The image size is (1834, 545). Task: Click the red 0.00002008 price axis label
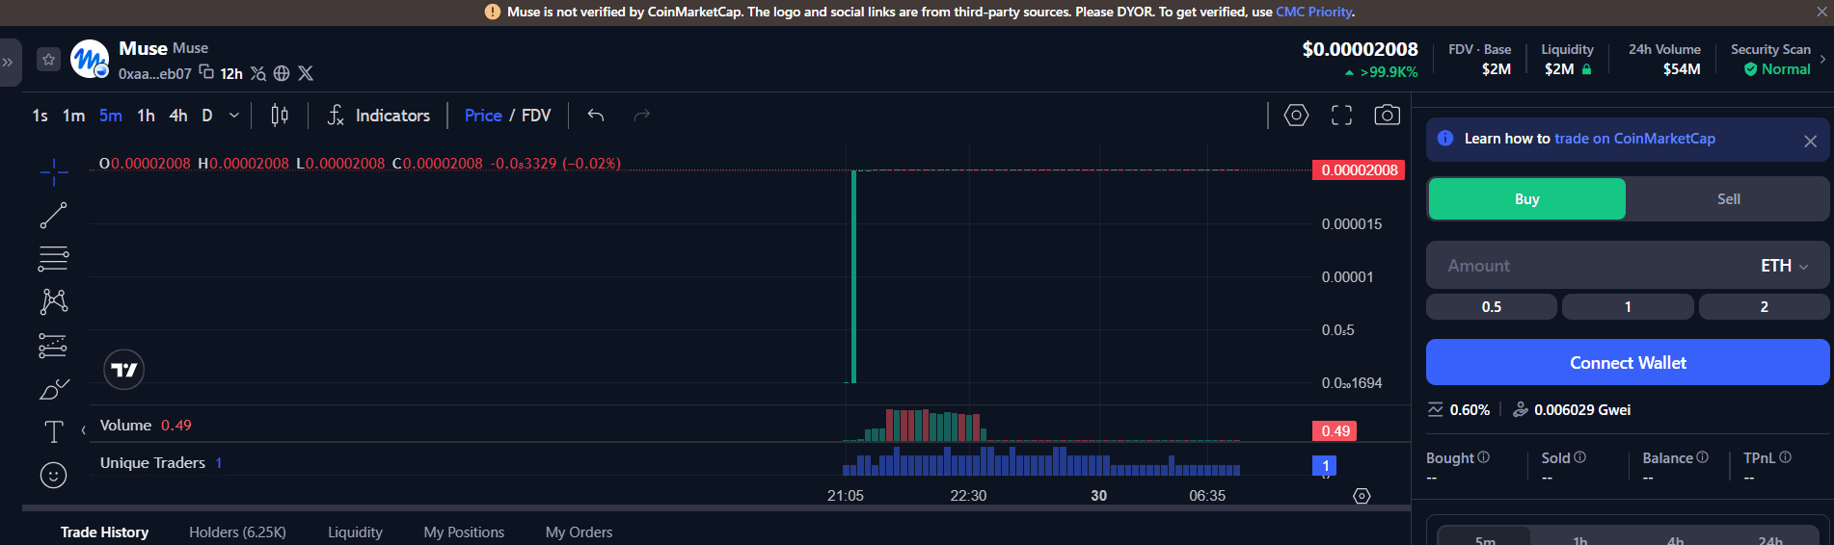pyautogui.click(x=1359, y=170)
